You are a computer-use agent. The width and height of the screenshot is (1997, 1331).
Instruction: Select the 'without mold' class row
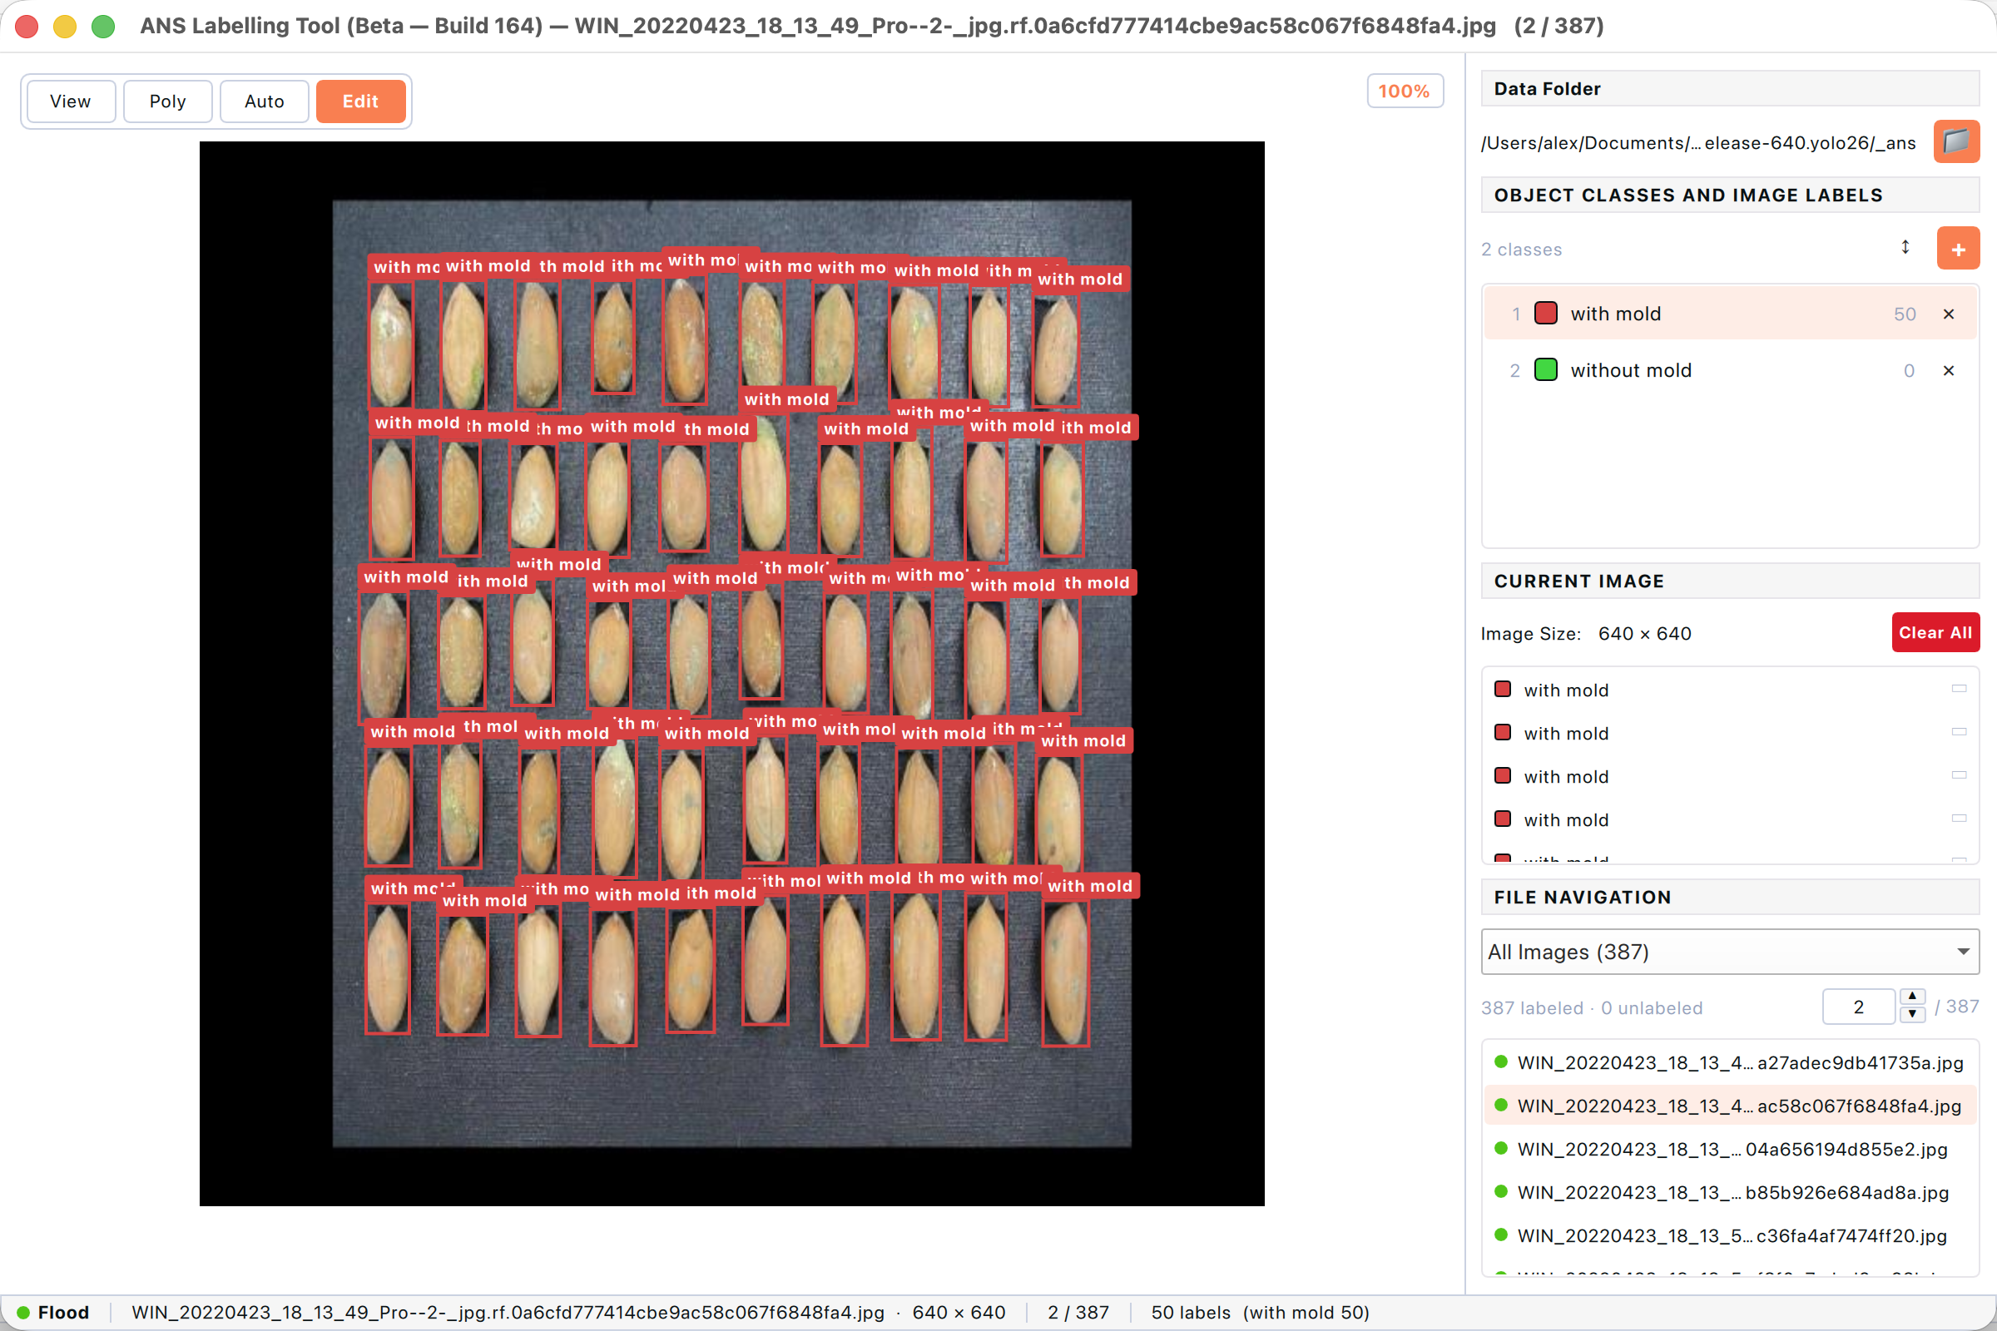(1730, 370)
